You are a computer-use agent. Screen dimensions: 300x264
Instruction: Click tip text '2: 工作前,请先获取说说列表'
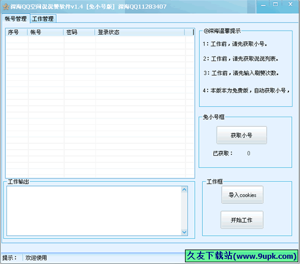(x=241, y=58)
